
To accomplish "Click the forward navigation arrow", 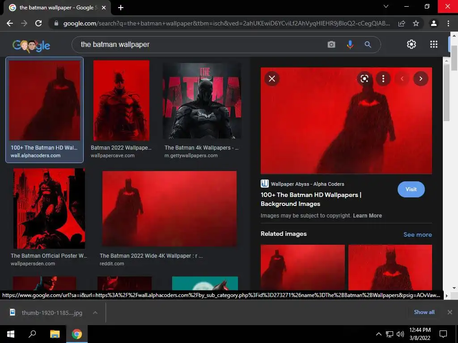I will coord(24,23).
